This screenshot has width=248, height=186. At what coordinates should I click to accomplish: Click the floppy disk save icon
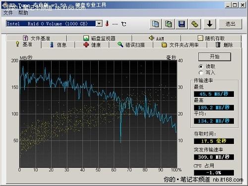[182, 24]
